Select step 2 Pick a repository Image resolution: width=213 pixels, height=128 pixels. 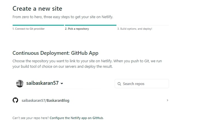click(x=77, y=29)
